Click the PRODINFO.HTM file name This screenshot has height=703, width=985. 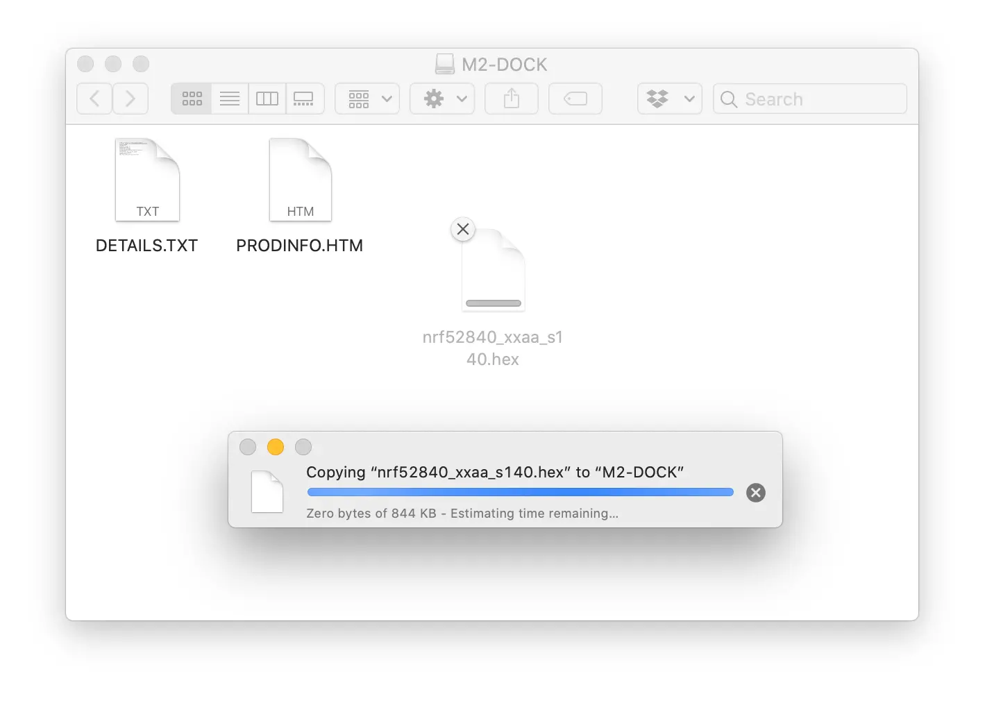tap(300, 246)
